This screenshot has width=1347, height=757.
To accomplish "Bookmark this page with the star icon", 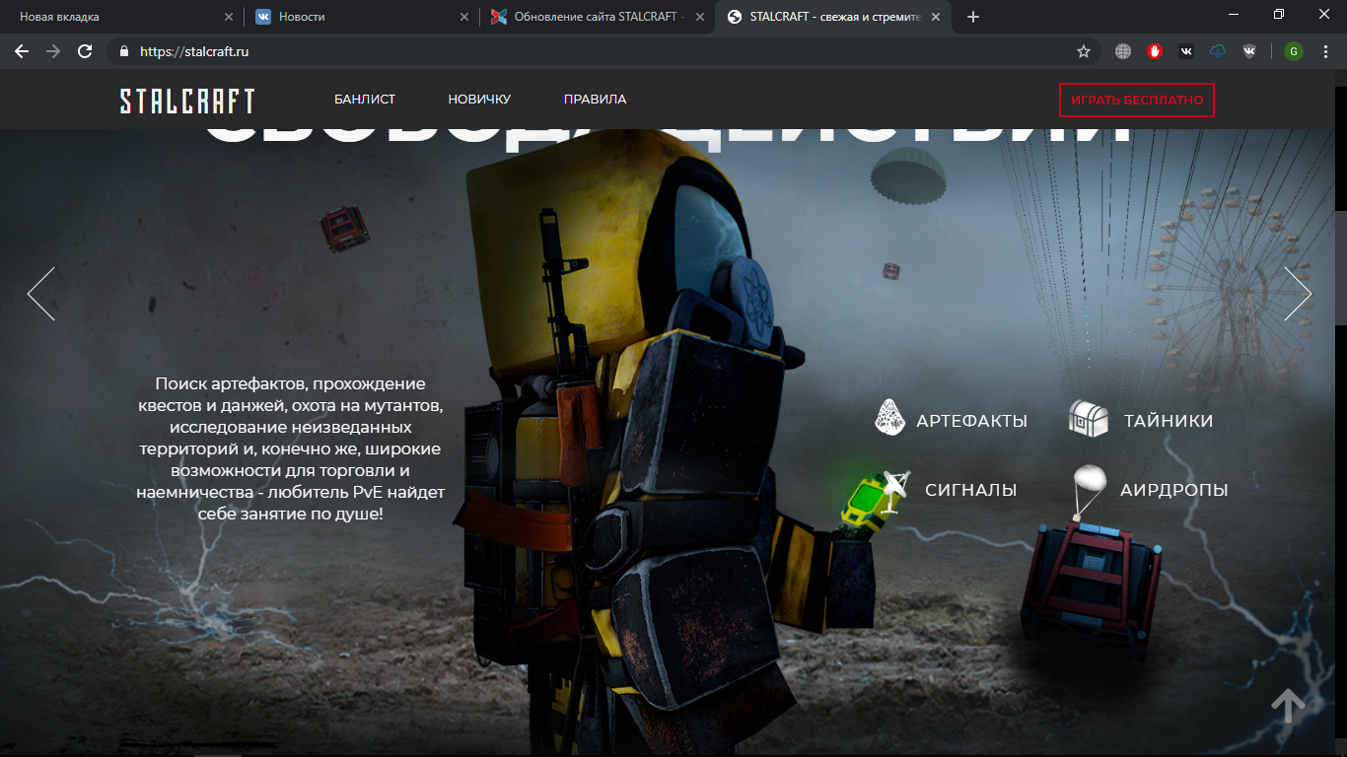I will pos(1084,51).
